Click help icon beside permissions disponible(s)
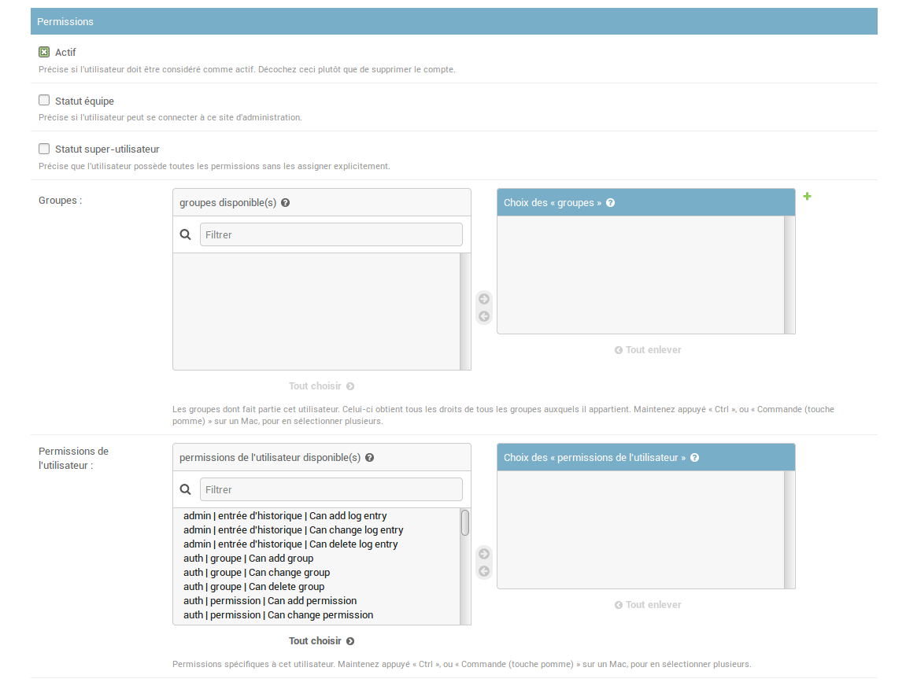This screenshot has height=686, width=906. [x=370, y=457]
